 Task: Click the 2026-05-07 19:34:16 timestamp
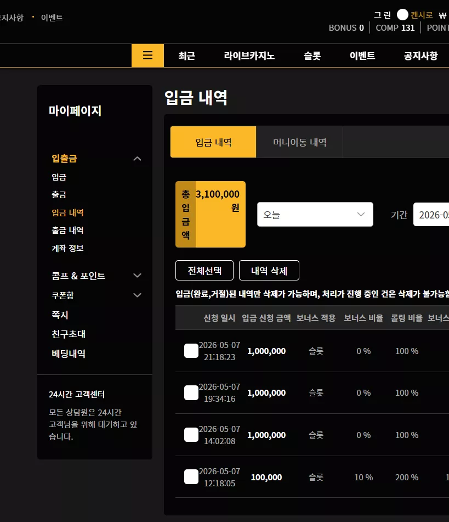[219, 393]
